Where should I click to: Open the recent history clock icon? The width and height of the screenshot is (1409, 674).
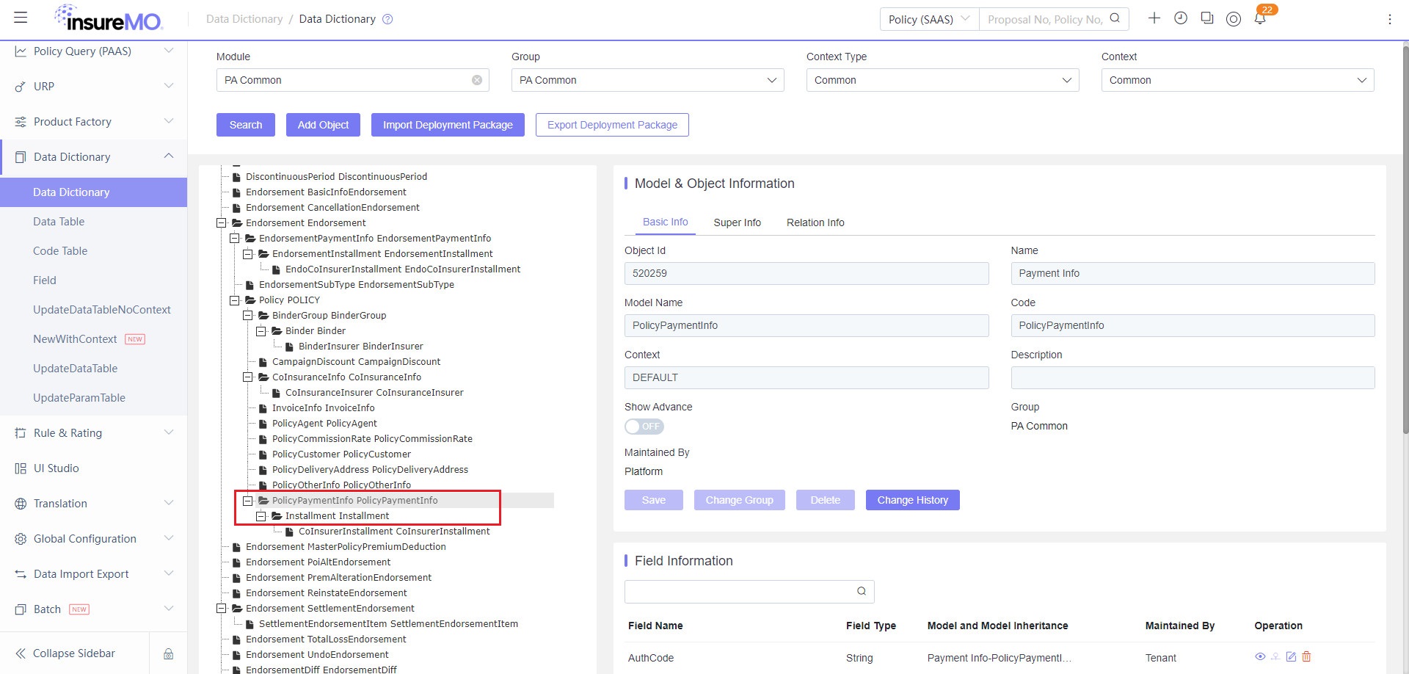pyautogui.click(x=1181, y=18)
